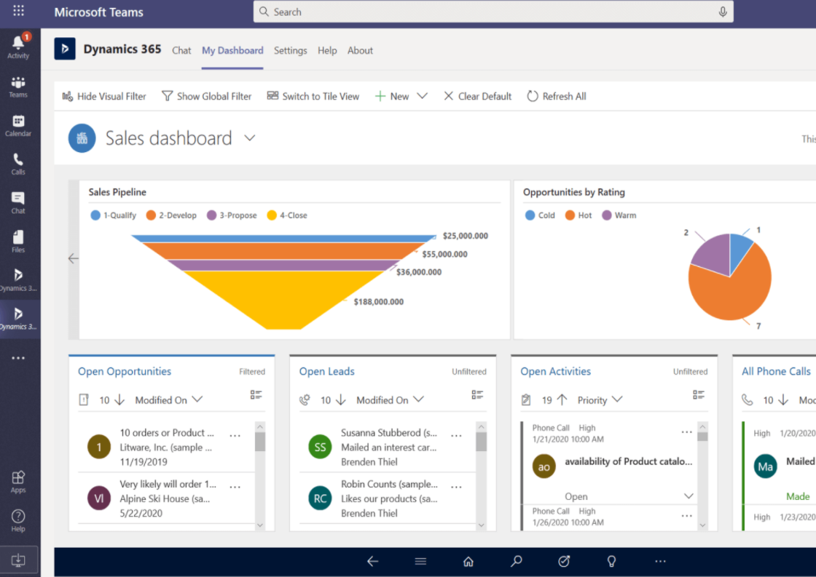816x577 pixels.
Task: Hide the Visual Filter
Action: point(104,96)
